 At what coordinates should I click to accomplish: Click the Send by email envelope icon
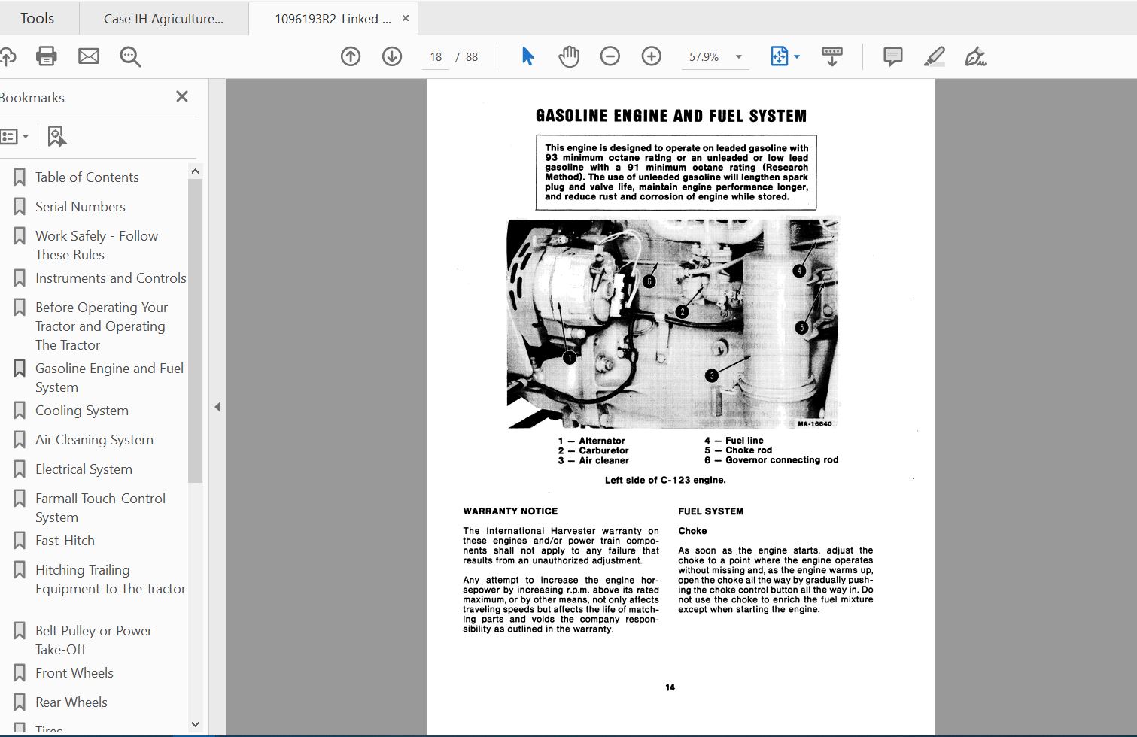coord(89,56)
